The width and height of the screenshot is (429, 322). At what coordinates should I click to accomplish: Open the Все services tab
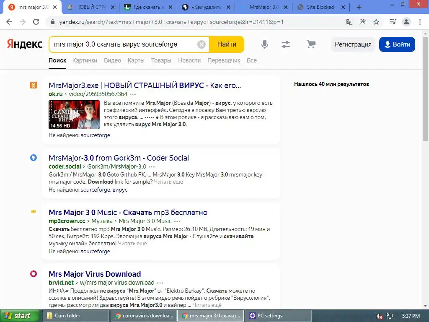tap(252, 60)
